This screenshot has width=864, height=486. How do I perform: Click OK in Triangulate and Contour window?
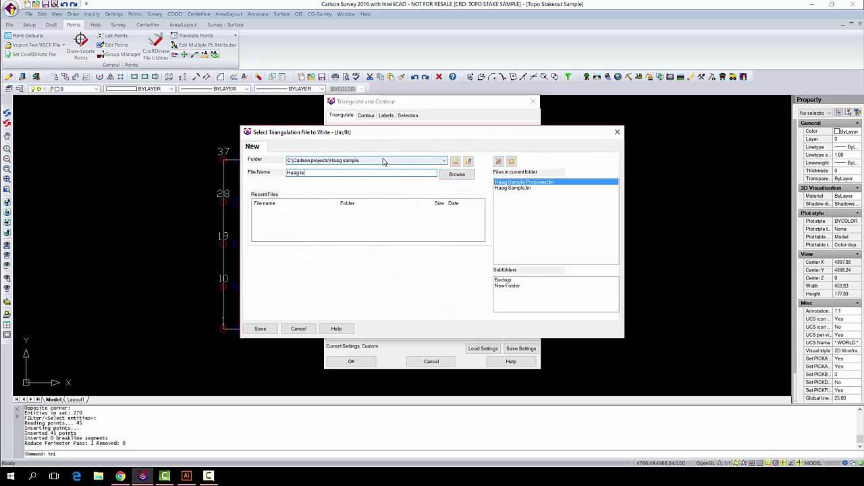click(x=351, y=361)
